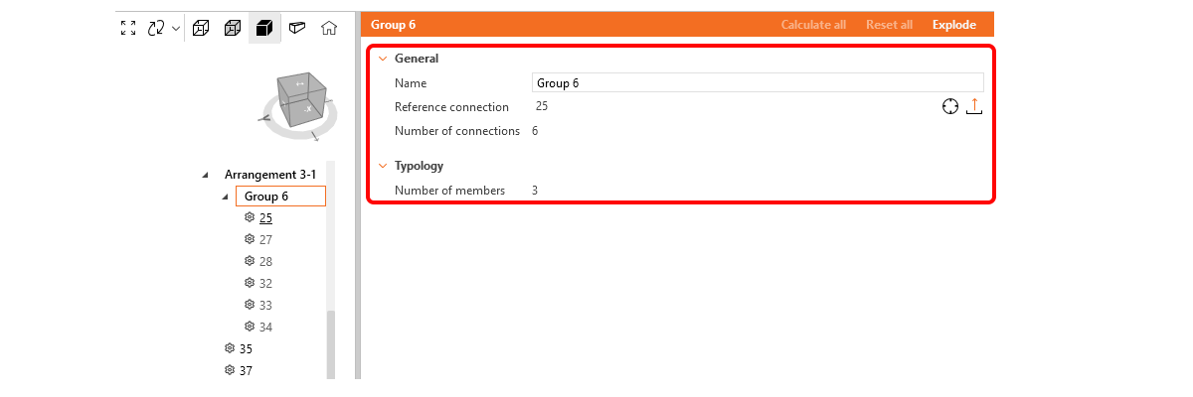Click the zoom-to-fit view icon

pos(128,28)
